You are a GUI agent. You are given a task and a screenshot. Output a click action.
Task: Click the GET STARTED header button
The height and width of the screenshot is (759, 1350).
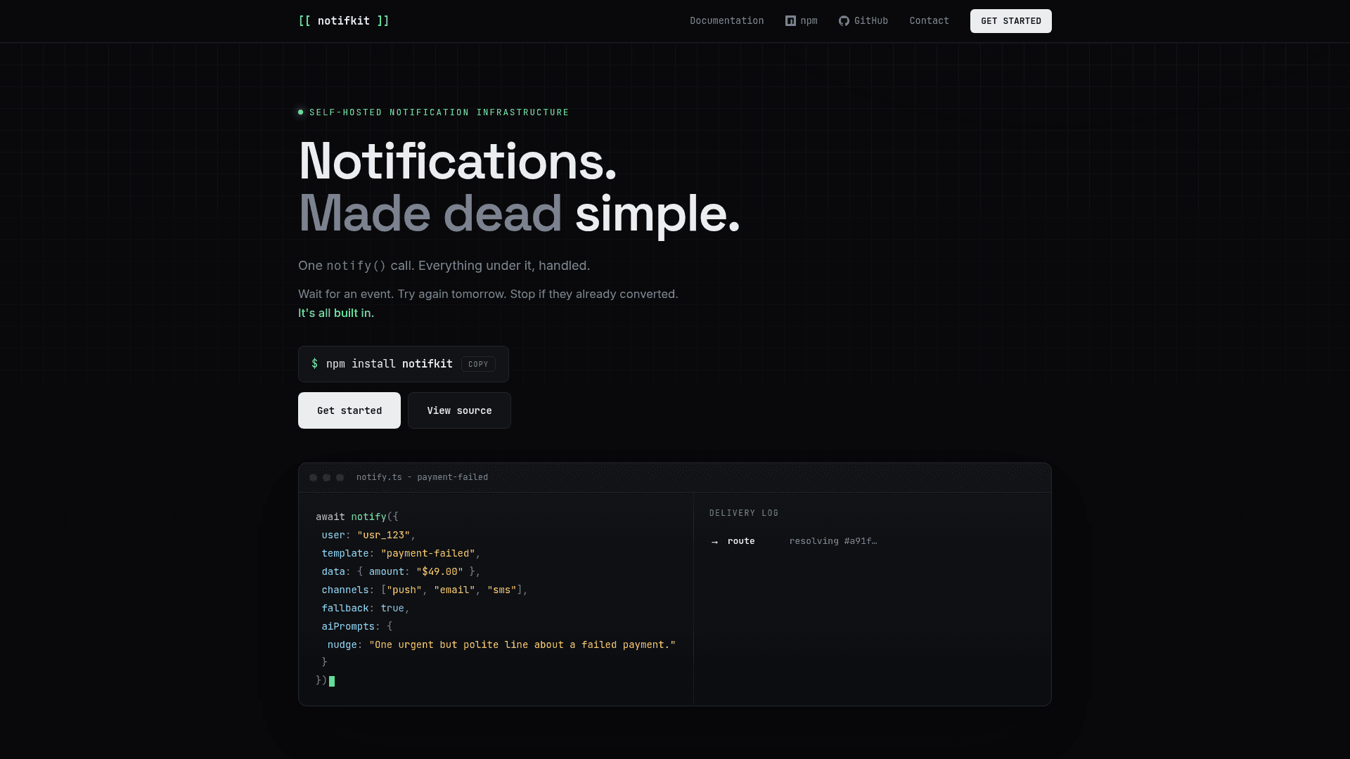[1010, 21]
